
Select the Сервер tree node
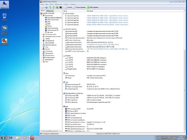point(46,38)
